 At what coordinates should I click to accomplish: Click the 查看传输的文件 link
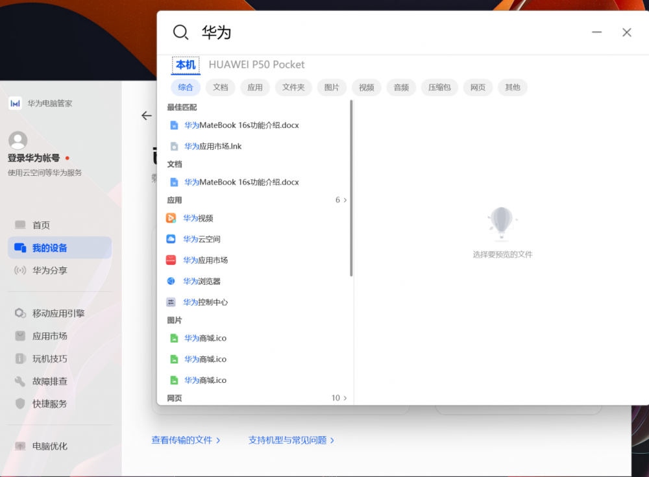coord(186,440)
